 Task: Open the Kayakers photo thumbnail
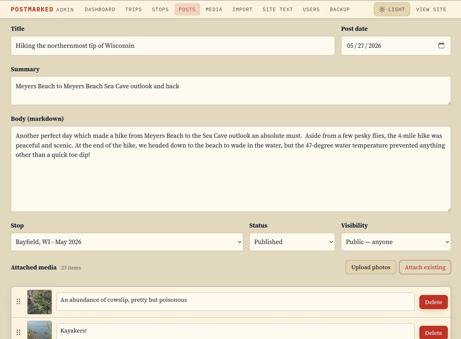[x=40, y=330]
